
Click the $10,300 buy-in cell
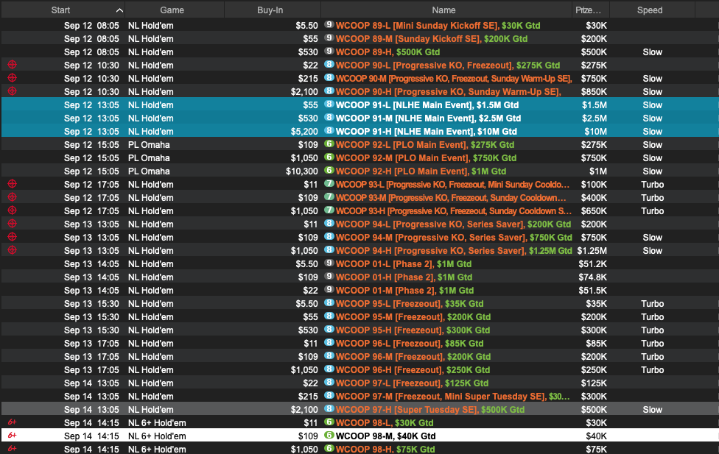point(302,171)
